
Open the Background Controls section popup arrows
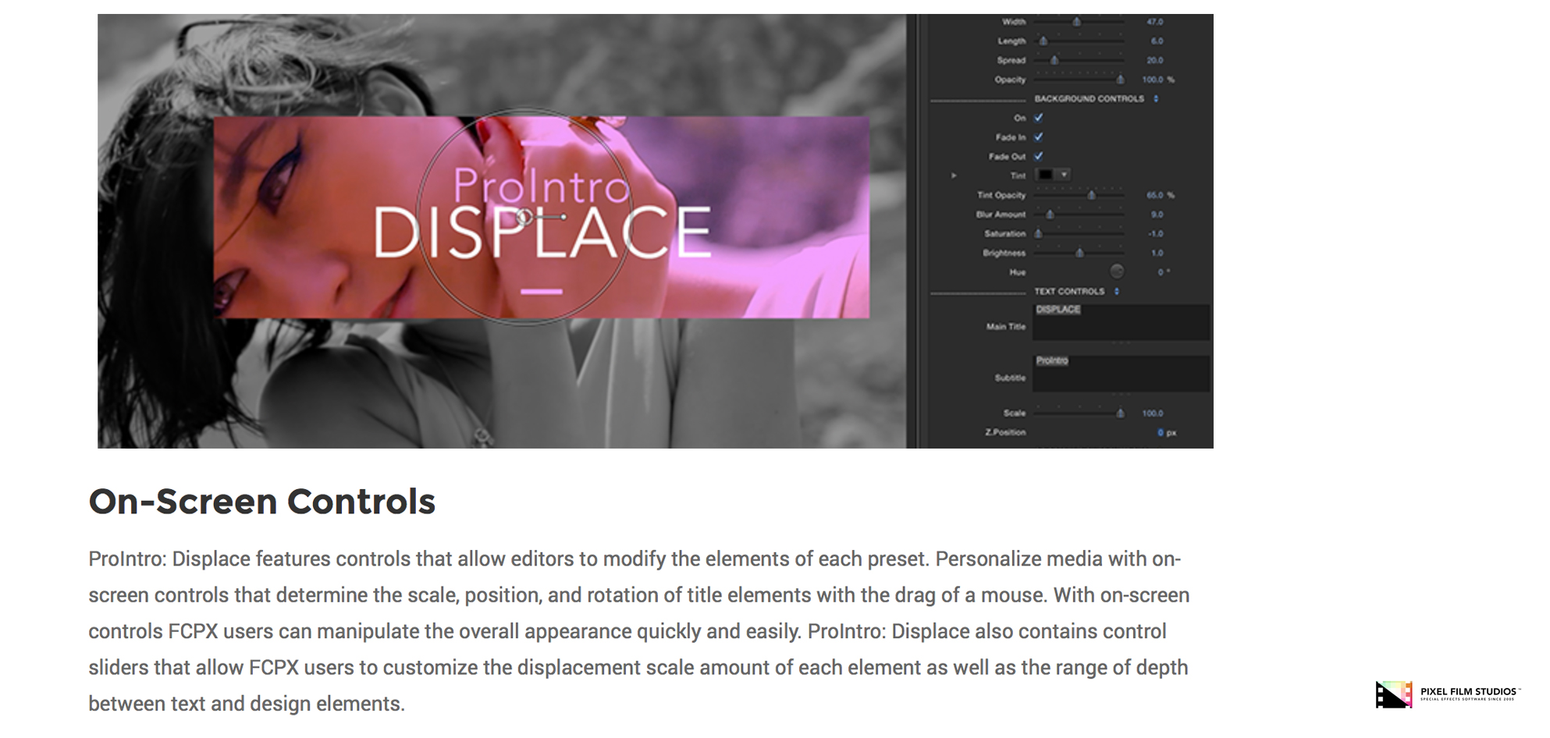coord(1156,99)
